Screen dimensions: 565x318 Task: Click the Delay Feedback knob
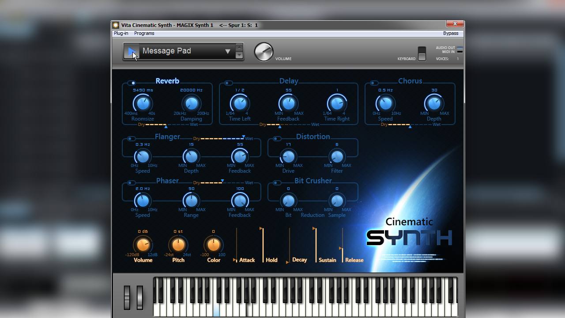288,104
